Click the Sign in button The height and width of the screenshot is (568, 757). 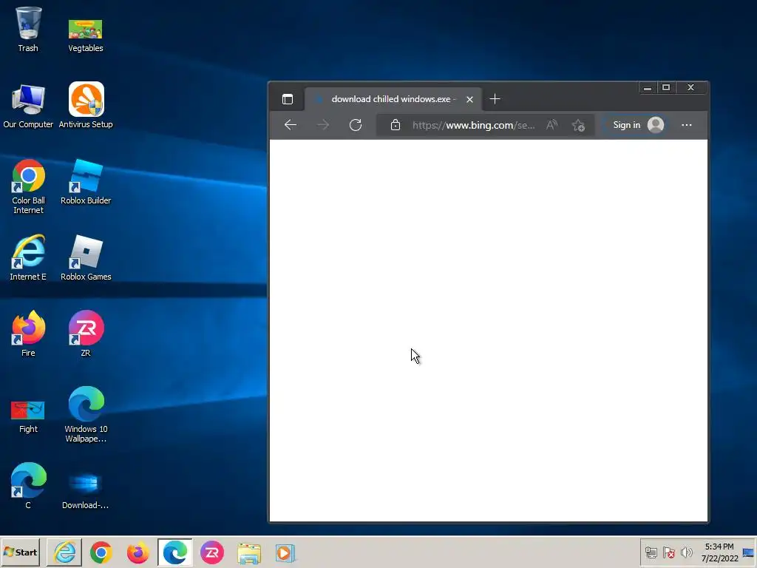click(637, 125)
